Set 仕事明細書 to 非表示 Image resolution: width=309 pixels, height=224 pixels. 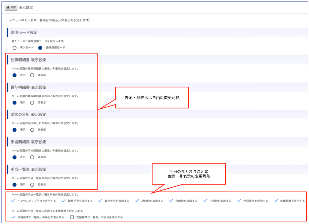32,75
